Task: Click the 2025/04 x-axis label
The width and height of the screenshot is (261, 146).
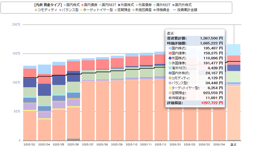Action: tap(44, 145)
